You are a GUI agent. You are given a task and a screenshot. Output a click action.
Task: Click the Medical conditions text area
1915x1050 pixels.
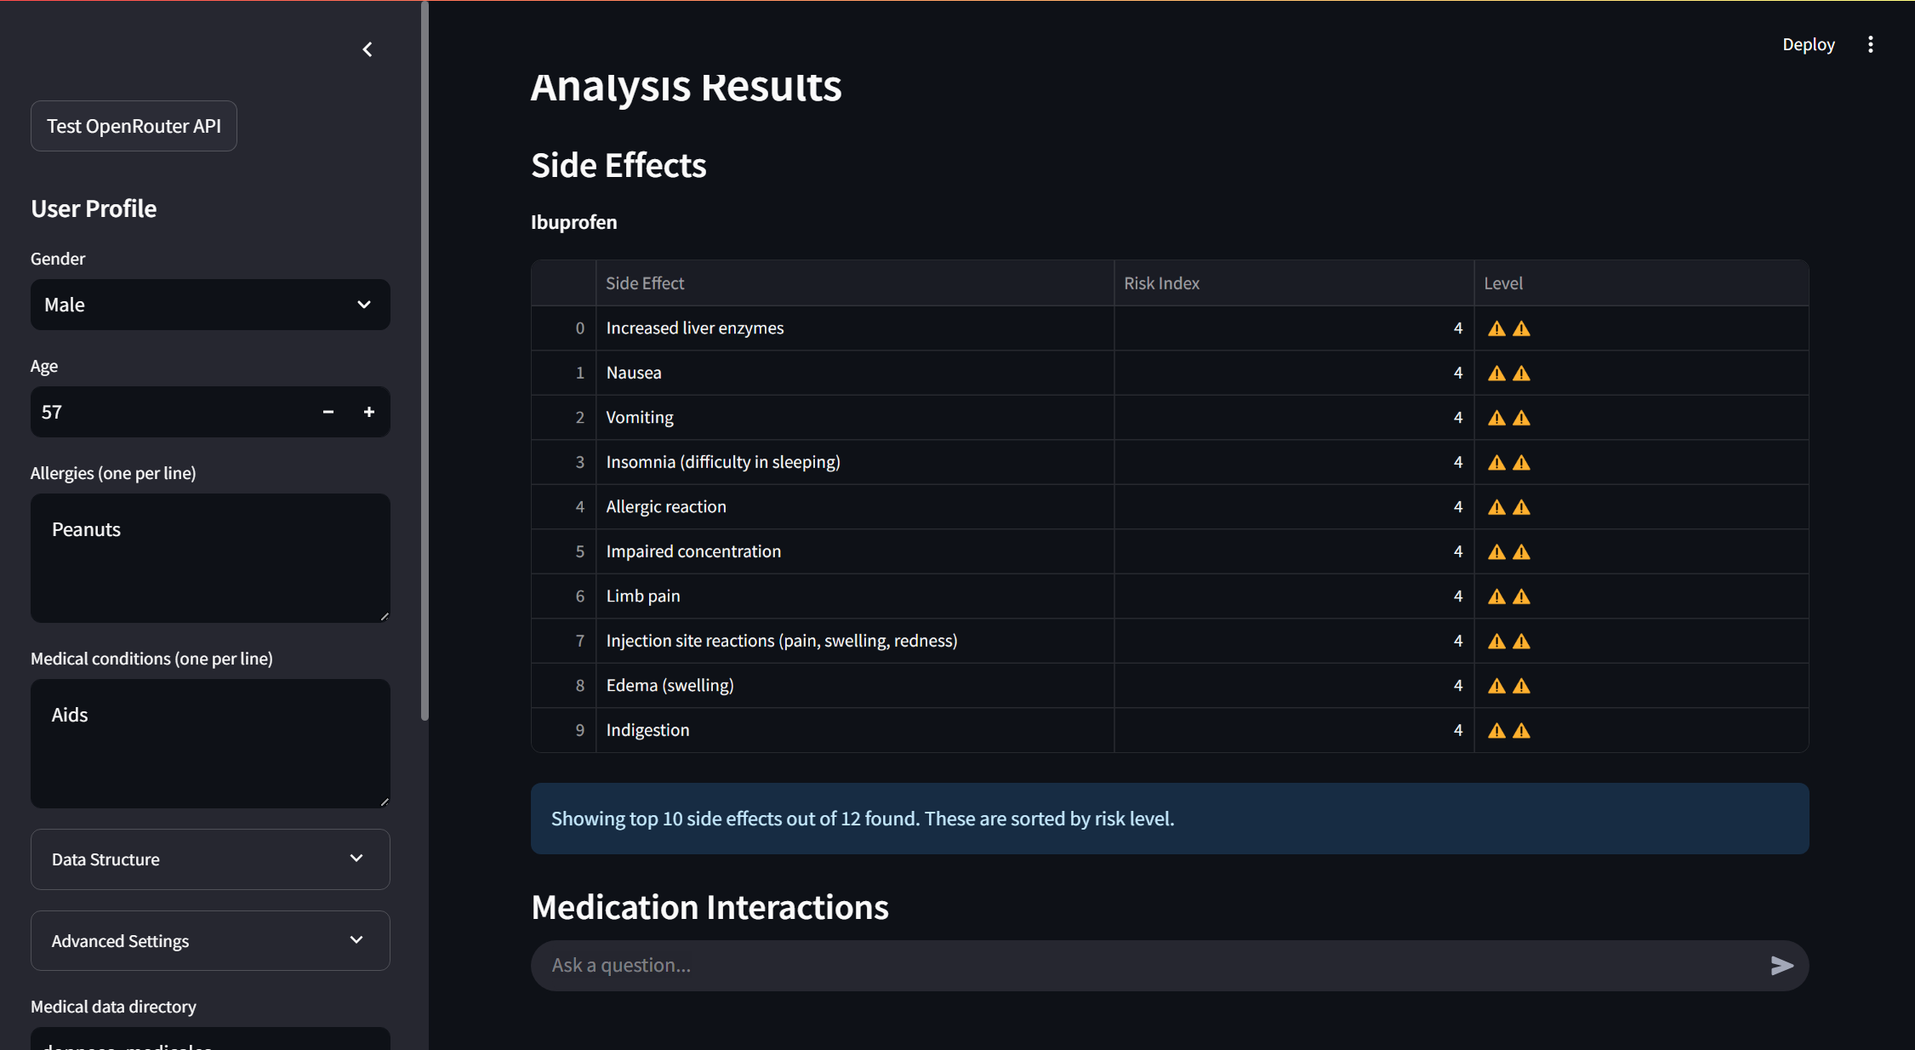(x=210, y=744)
